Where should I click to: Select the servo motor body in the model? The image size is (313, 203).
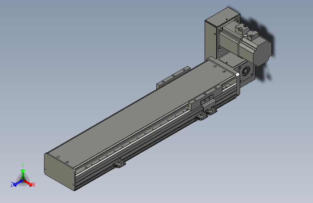(245, 45)
